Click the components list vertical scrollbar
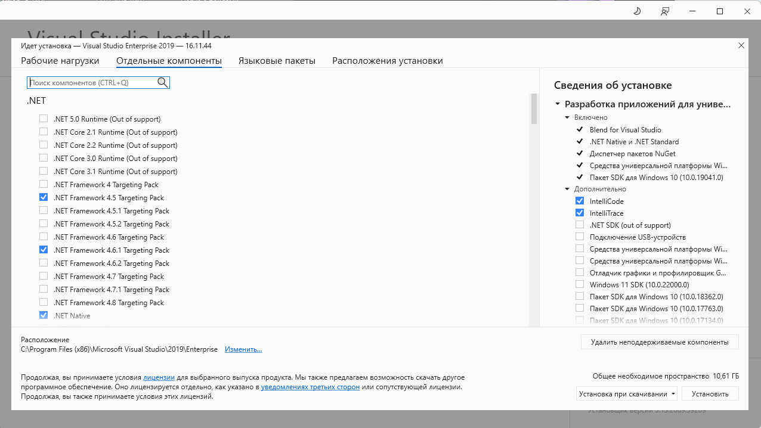 coord(534,108)
